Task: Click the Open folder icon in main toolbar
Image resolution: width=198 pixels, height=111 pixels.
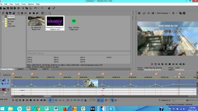Action: [x=4, y=8]
